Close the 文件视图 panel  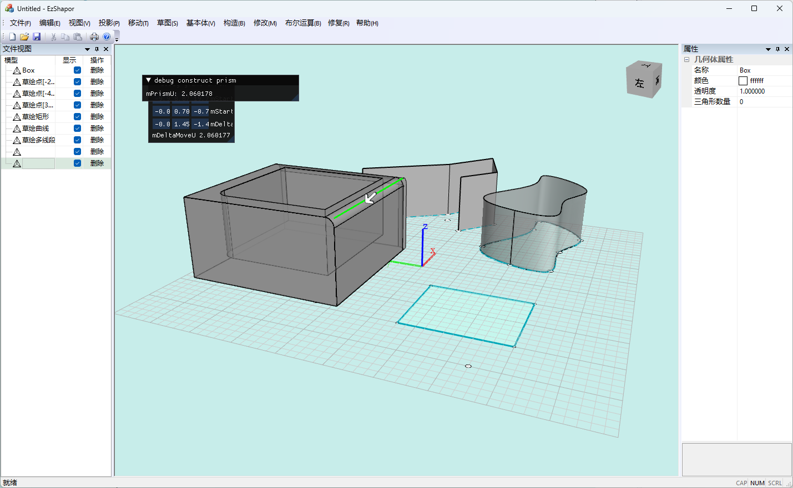106,49
